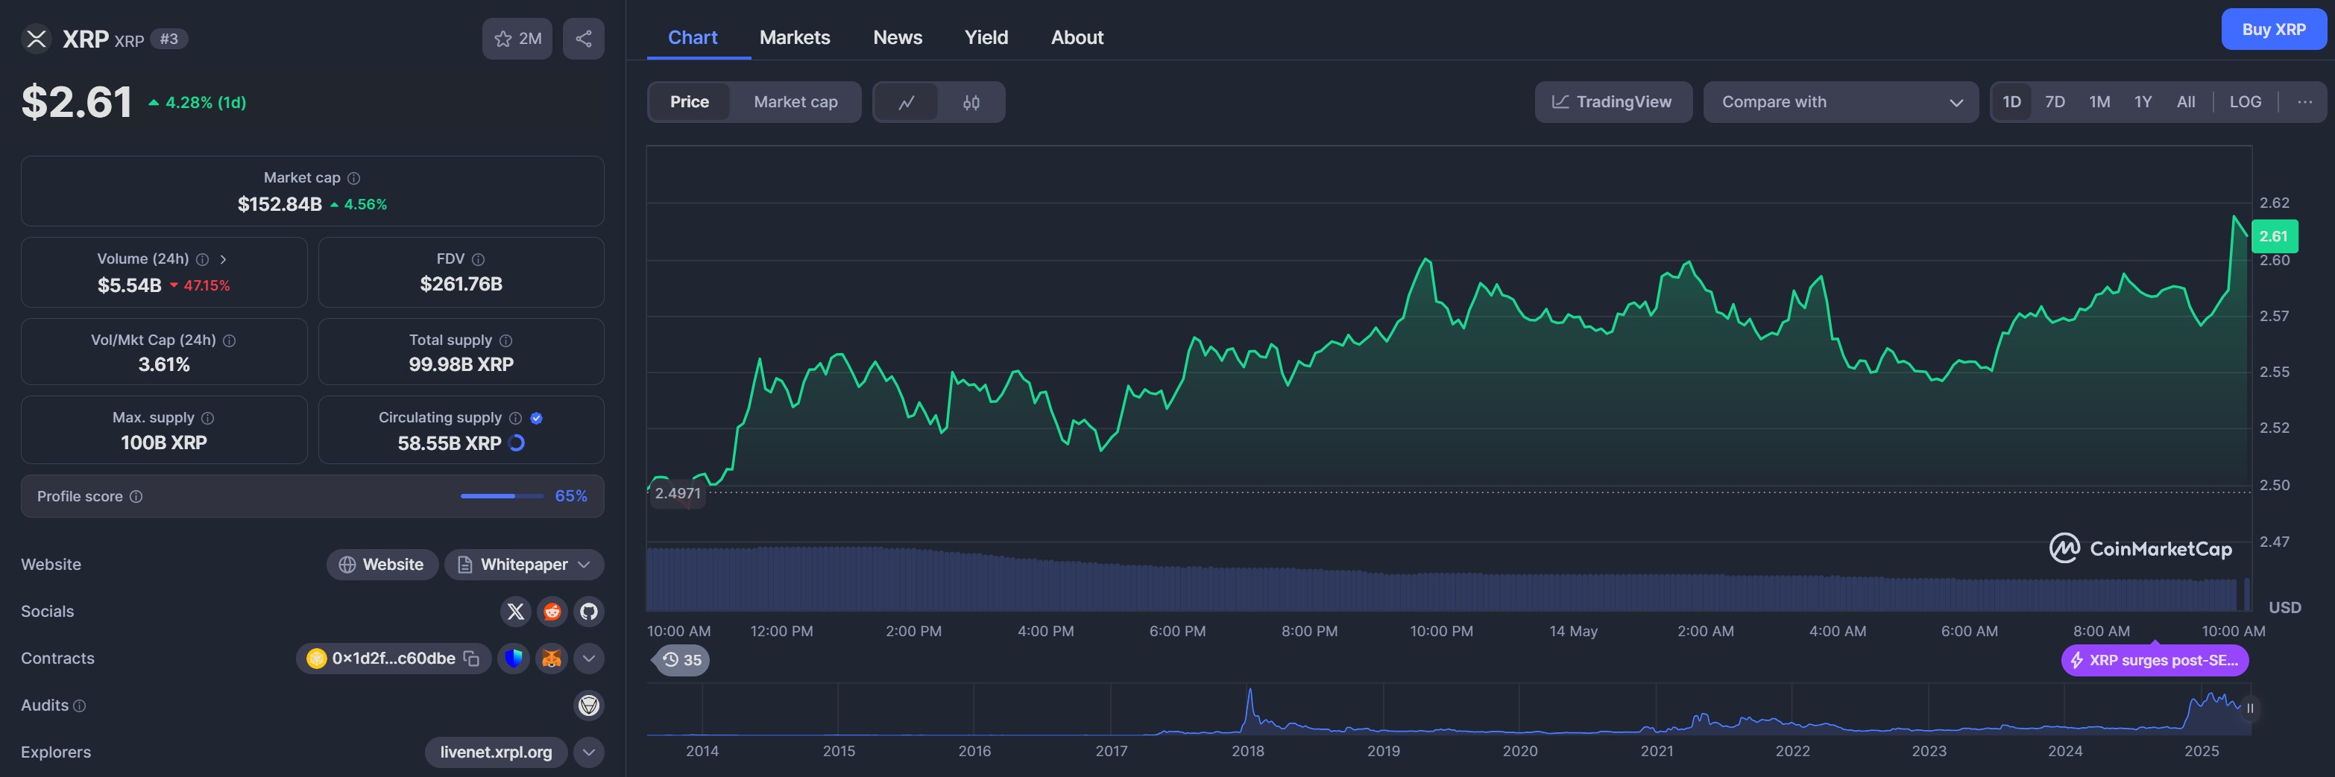The height and width of the screenshot is (777, 2335).
Task: Open the Compare with dropdown
Action: [1840, 102]
